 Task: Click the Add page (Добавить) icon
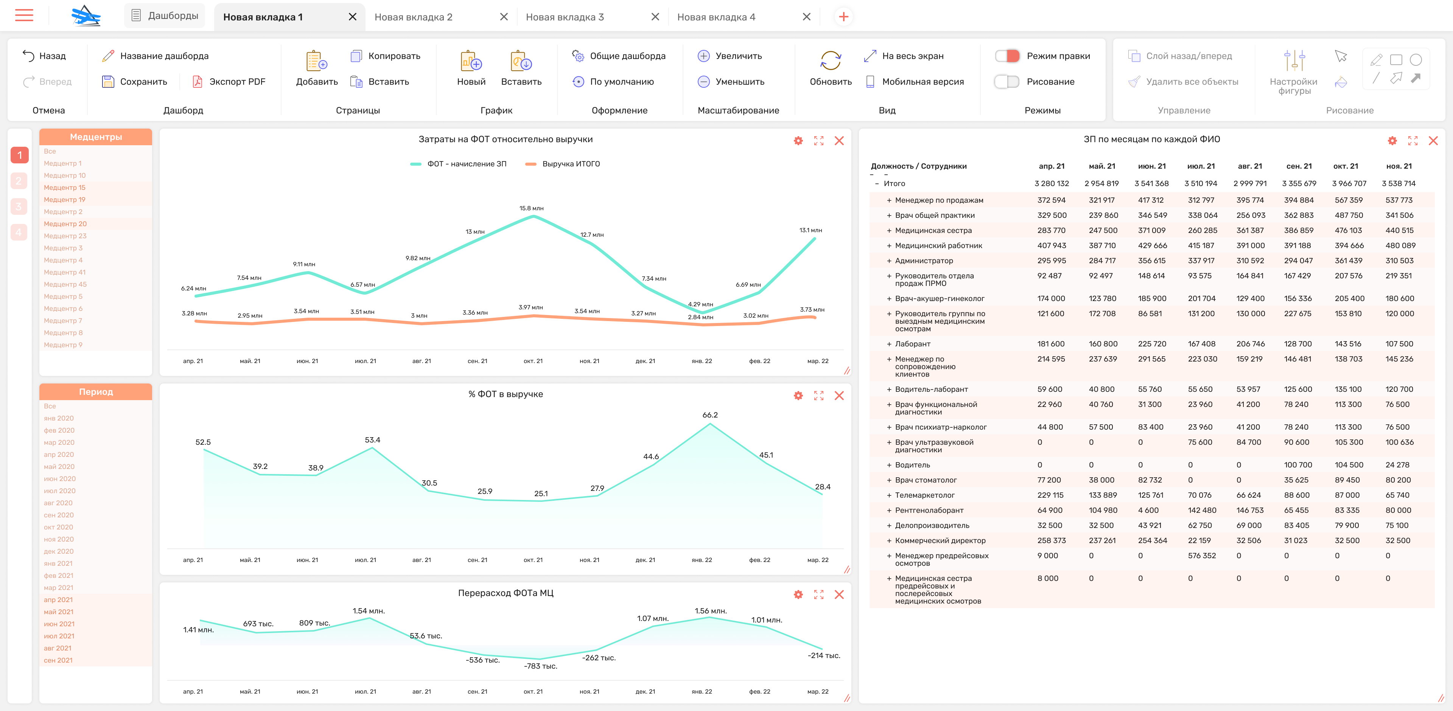pyautogui.click(x=316, y=61)
